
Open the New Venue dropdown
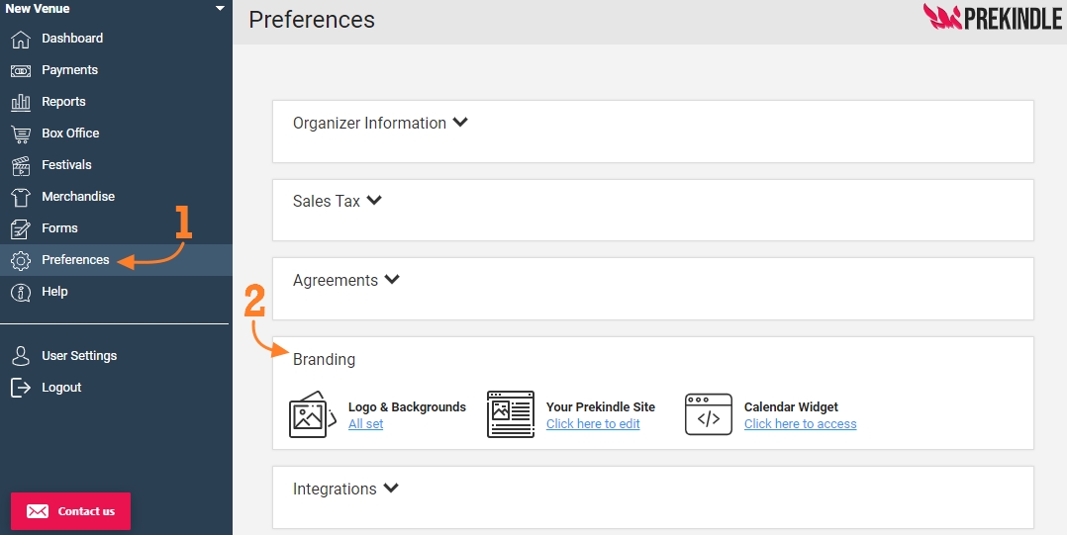(220, 9)
